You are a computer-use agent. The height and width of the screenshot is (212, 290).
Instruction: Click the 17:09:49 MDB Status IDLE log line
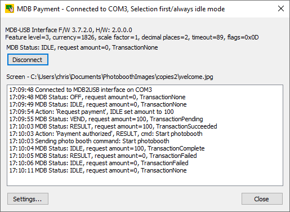(98, 104)
